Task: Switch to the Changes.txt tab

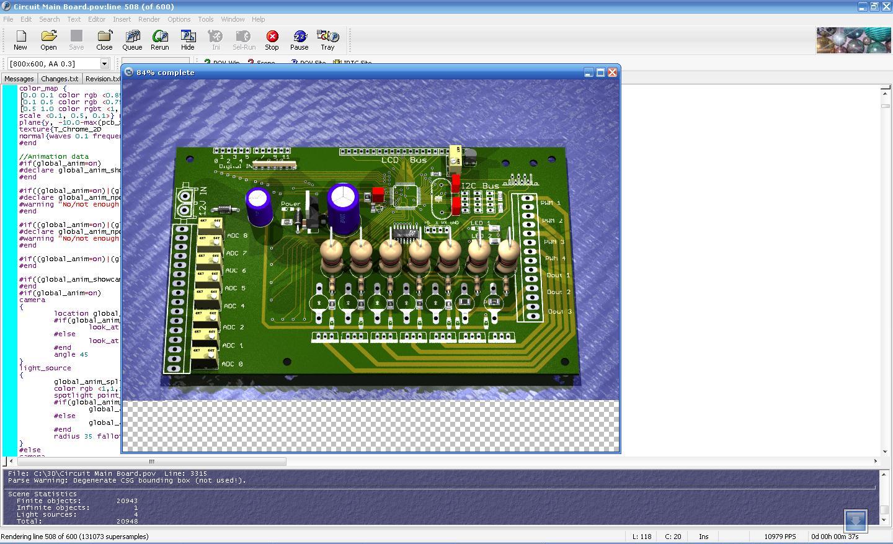Action: 60,79
